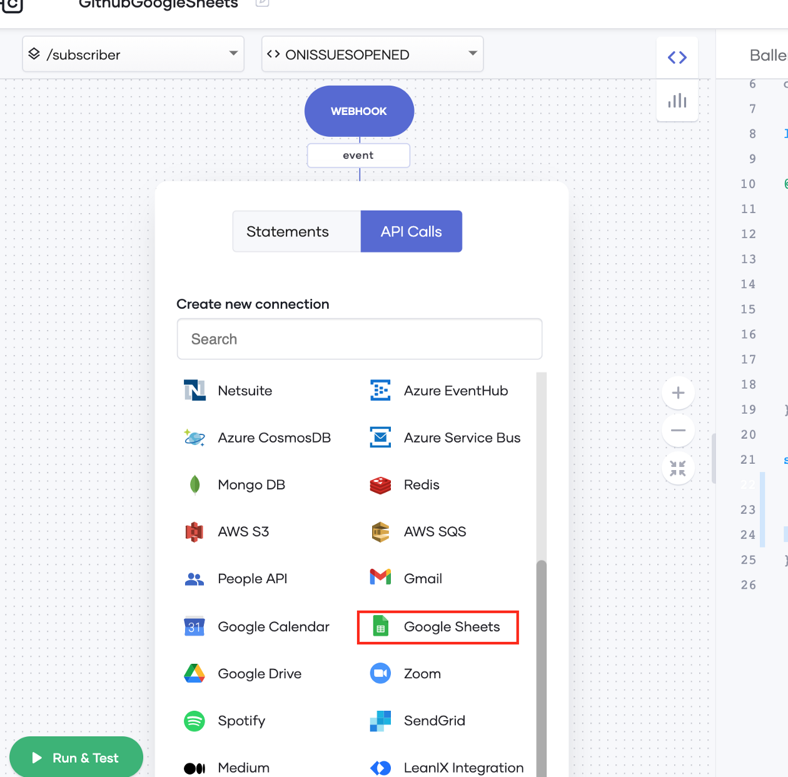
Task: Click the AWS S3 label
Action: (243, 531)
